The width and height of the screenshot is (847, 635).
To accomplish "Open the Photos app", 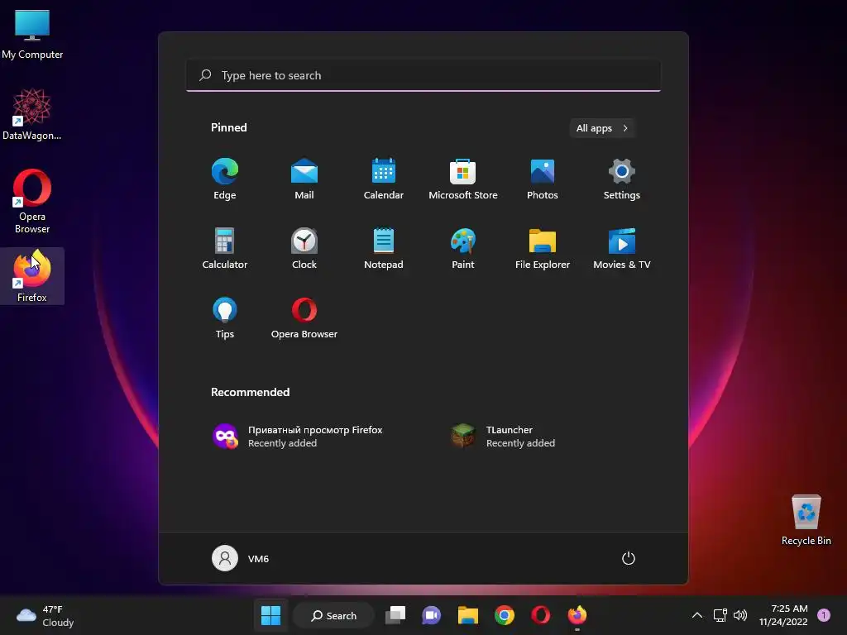I will point(543,179).
